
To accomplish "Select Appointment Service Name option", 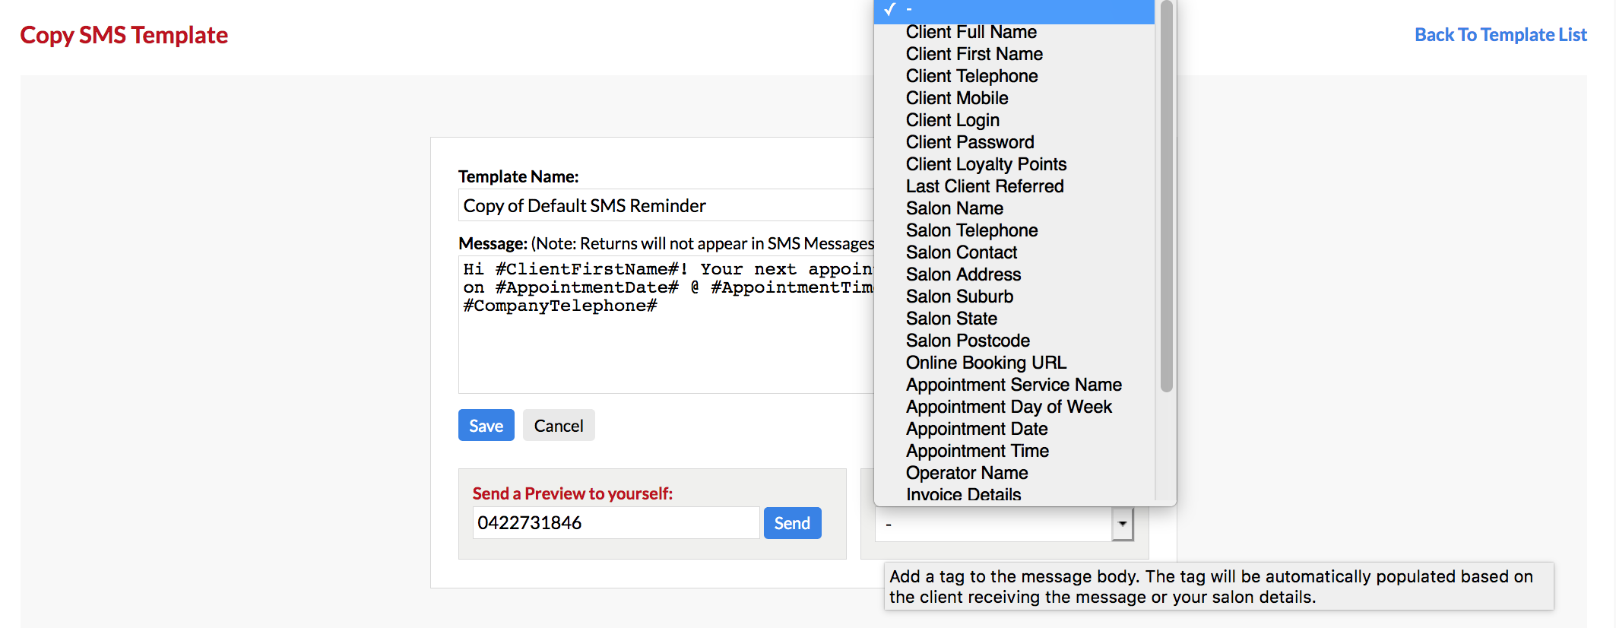I will pyautogui.click(x=1014, y=385).
